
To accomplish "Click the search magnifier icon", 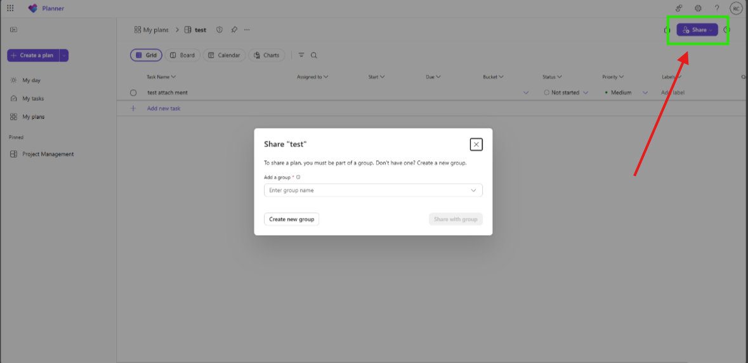I will point(314,55).
